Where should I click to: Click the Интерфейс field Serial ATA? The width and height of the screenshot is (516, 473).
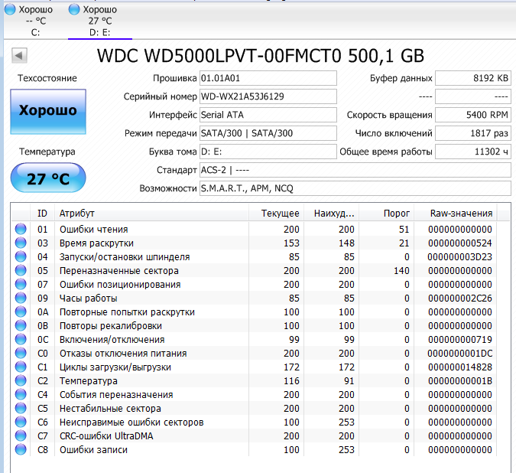click(x=268, y=115)
